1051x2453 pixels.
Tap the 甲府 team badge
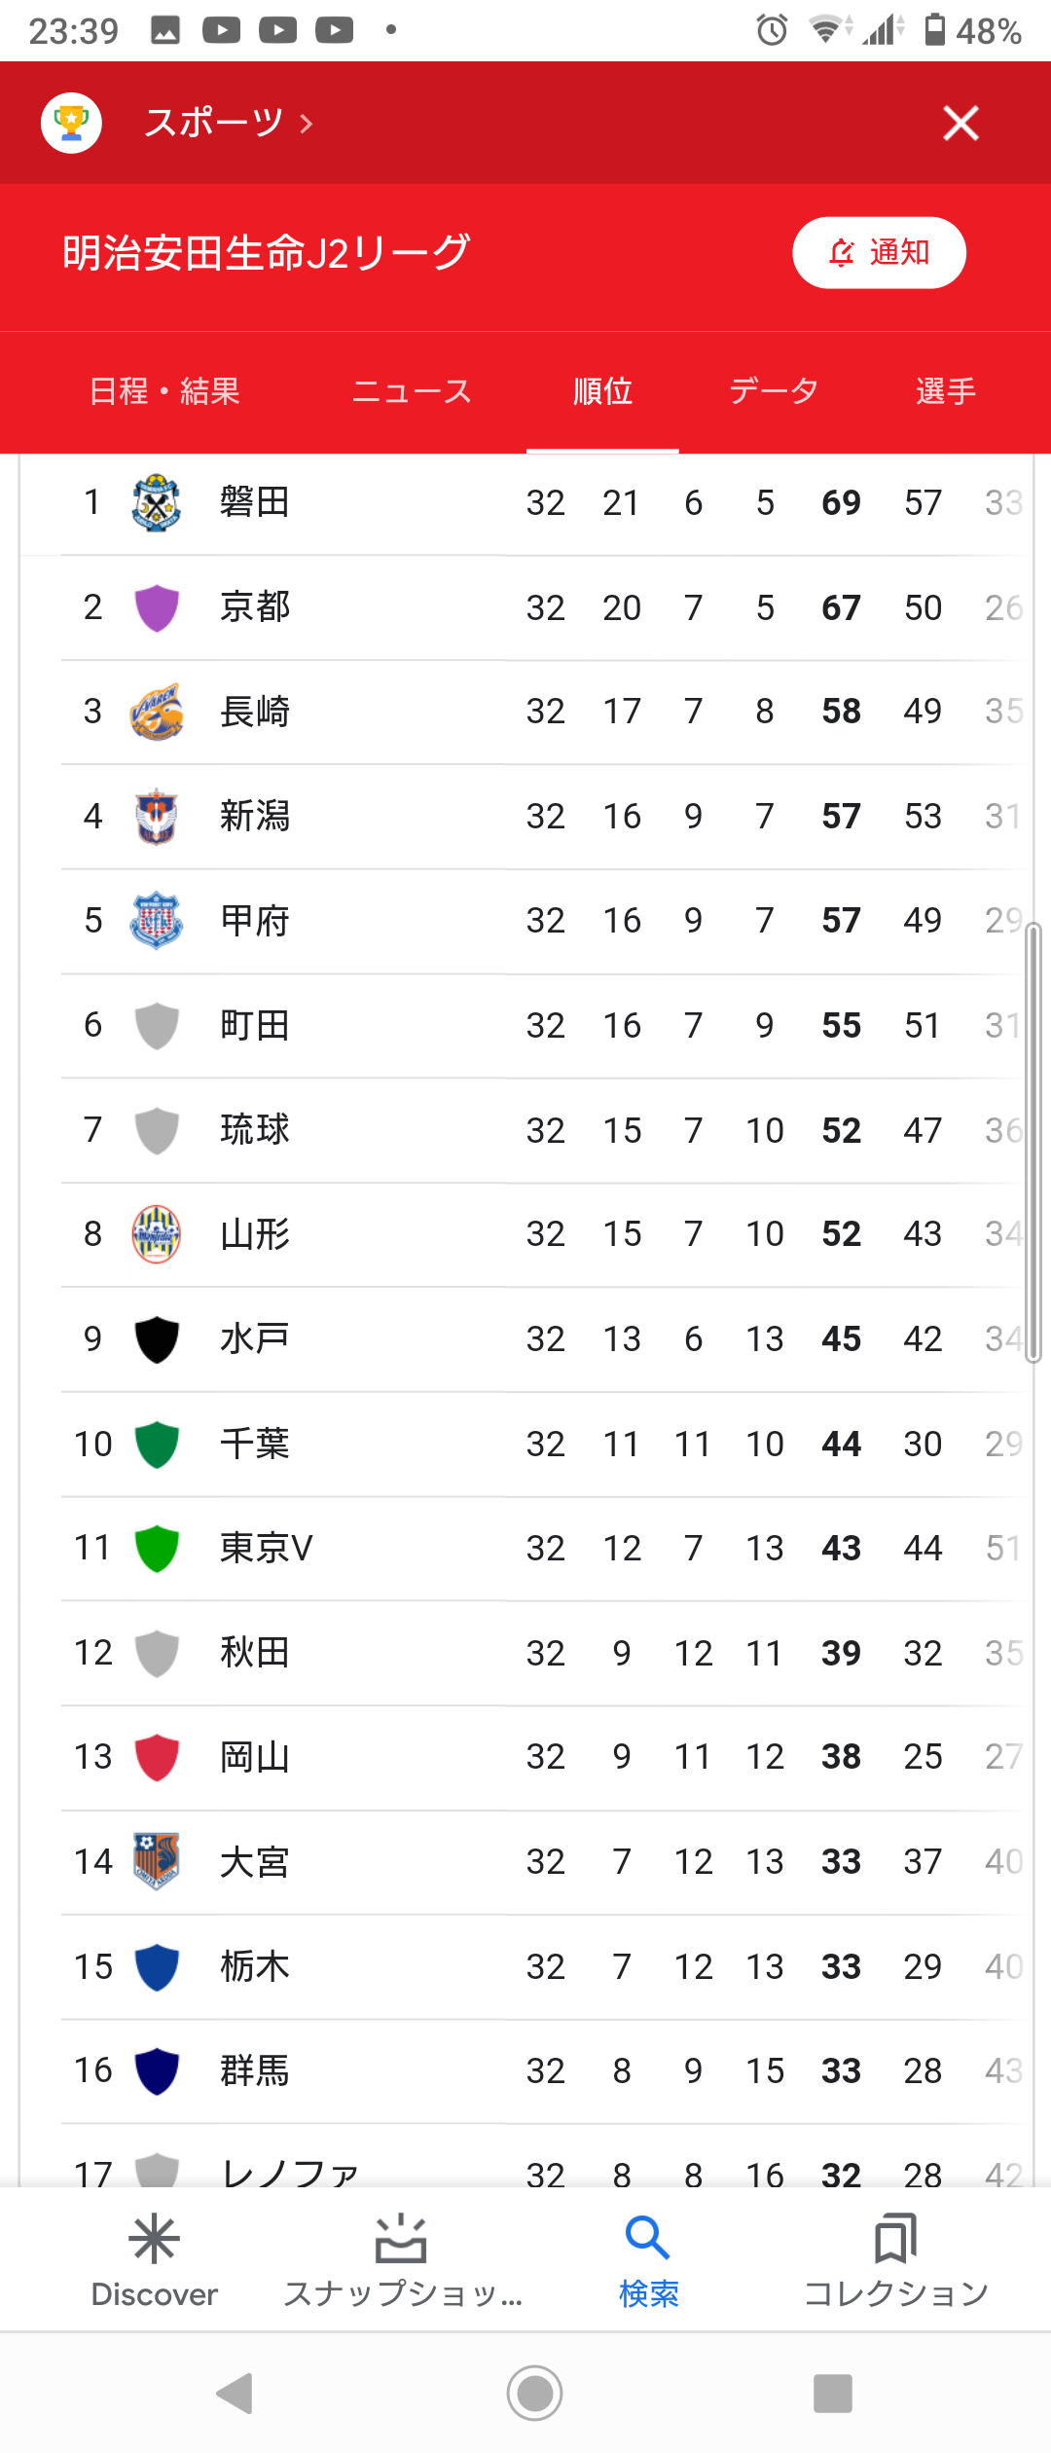point(156,920)
